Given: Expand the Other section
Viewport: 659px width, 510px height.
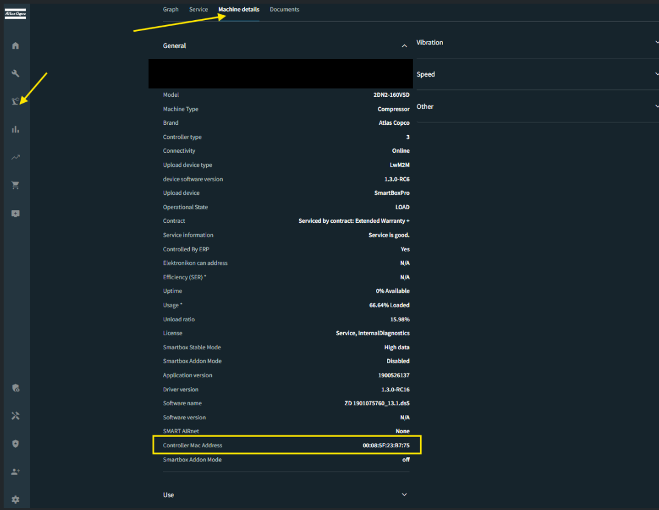Looking at the screenshot, I should [x=537, y=107].
